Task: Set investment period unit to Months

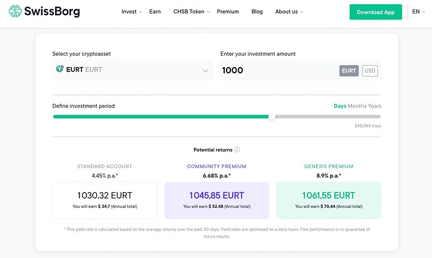Action: (x=357, y=106)
